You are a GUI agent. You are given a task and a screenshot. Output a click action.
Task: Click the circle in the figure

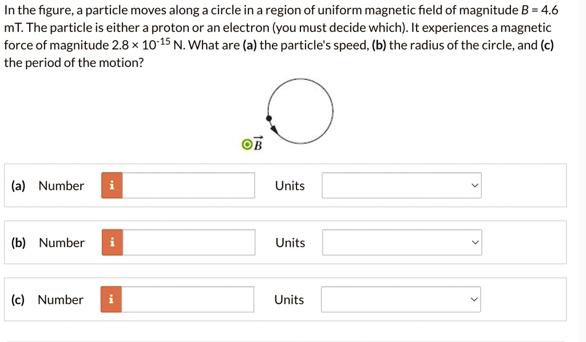coord(300,111)
